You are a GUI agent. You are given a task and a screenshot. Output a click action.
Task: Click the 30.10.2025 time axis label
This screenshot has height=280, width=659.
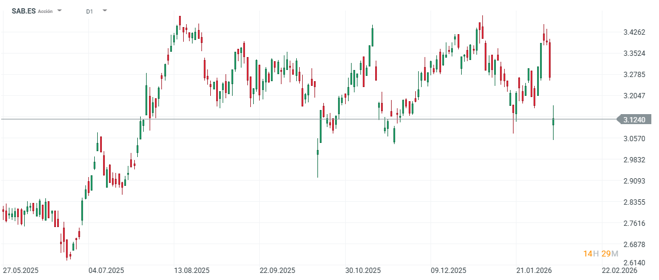click(x=363, y=271)
